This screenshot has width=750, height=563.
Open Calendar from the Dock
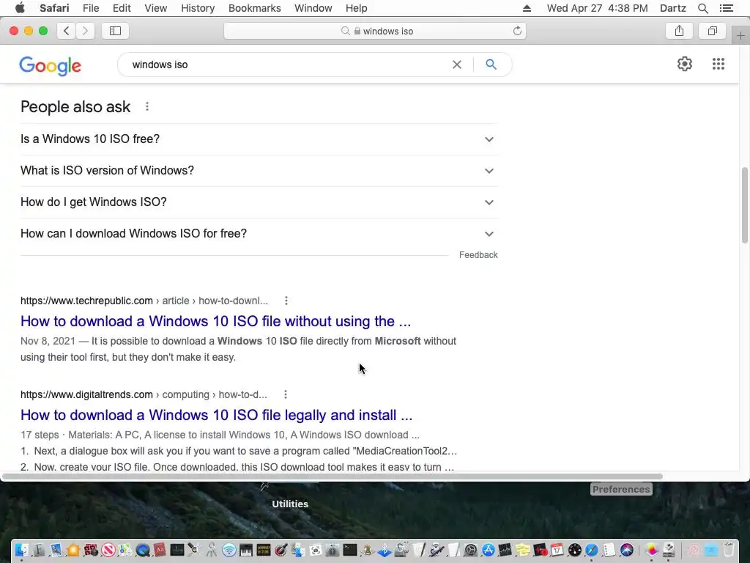point(557,550)
